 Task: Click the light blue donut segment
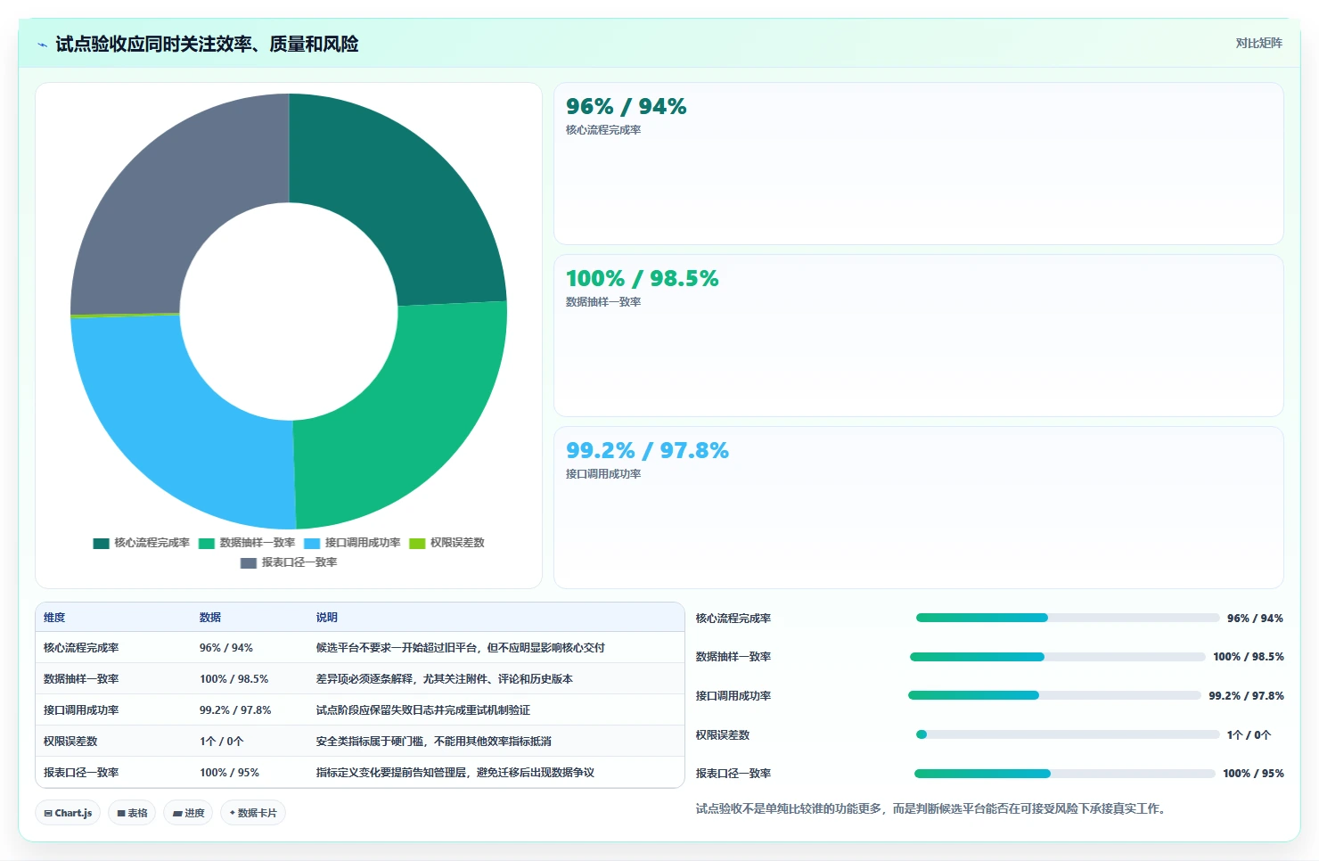pyautogui.click(x=174, y=428)
